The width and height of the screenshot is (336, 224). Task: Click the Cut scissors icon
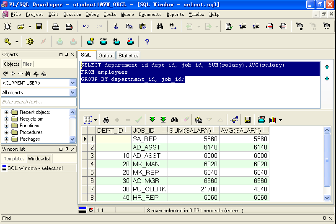click(x=116, y=26)
